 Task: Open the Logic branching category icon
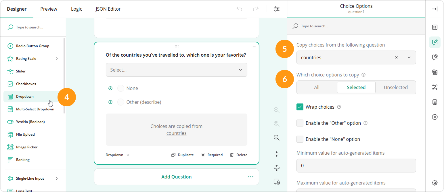click(435, 87)
